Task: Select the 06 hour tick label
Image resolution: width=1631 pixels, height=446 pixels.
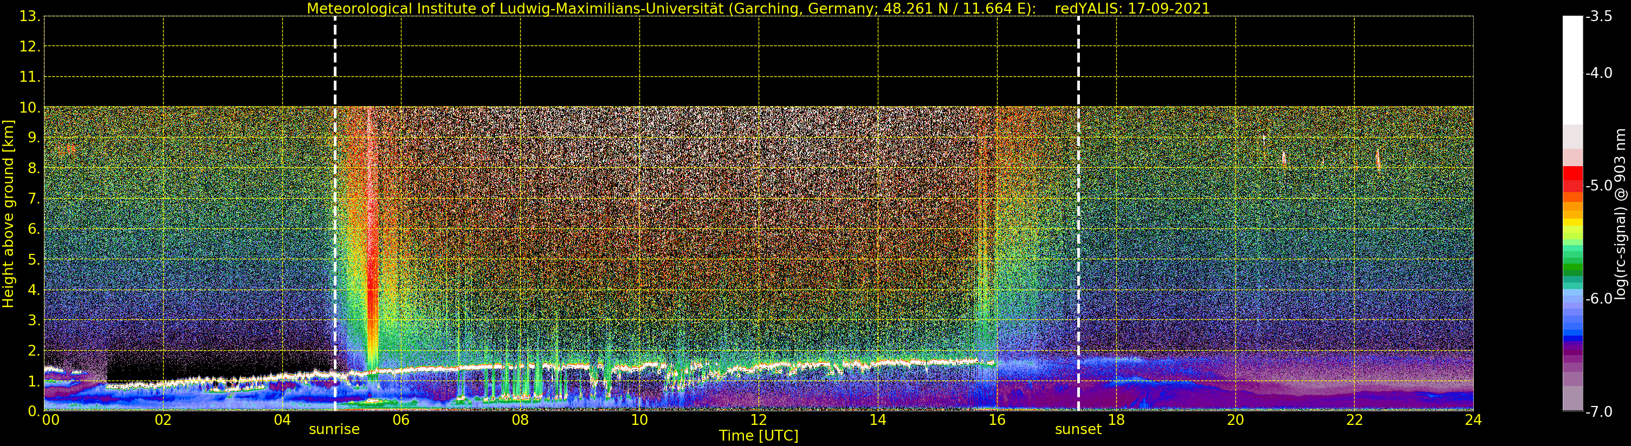Action: coord(401,420)
